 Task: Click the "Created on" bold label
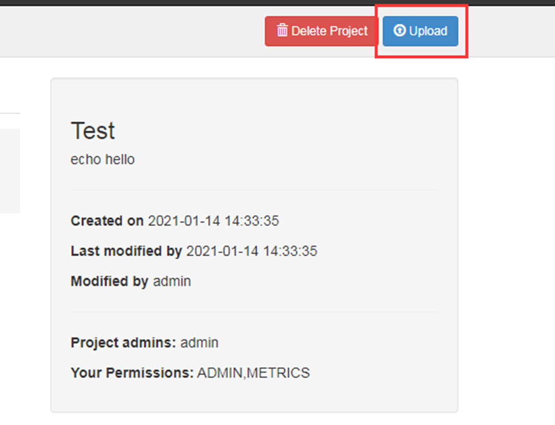click(107, 221)
